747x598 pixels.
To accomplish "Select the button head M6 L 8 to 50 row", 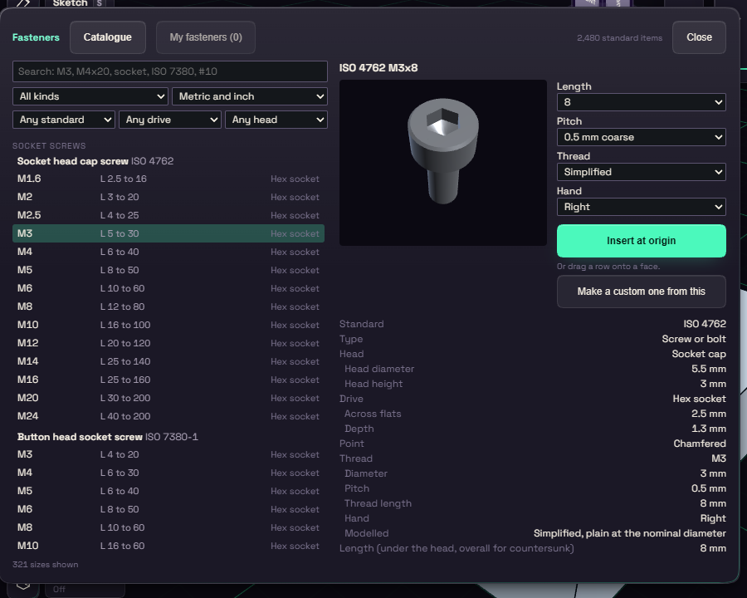I will 168,509.
